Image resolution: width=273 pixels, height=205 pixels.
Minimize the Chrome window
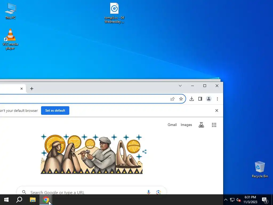[x=192, y=86]
